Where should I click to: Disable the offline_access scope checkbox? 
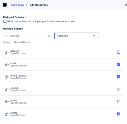(118, 77)
